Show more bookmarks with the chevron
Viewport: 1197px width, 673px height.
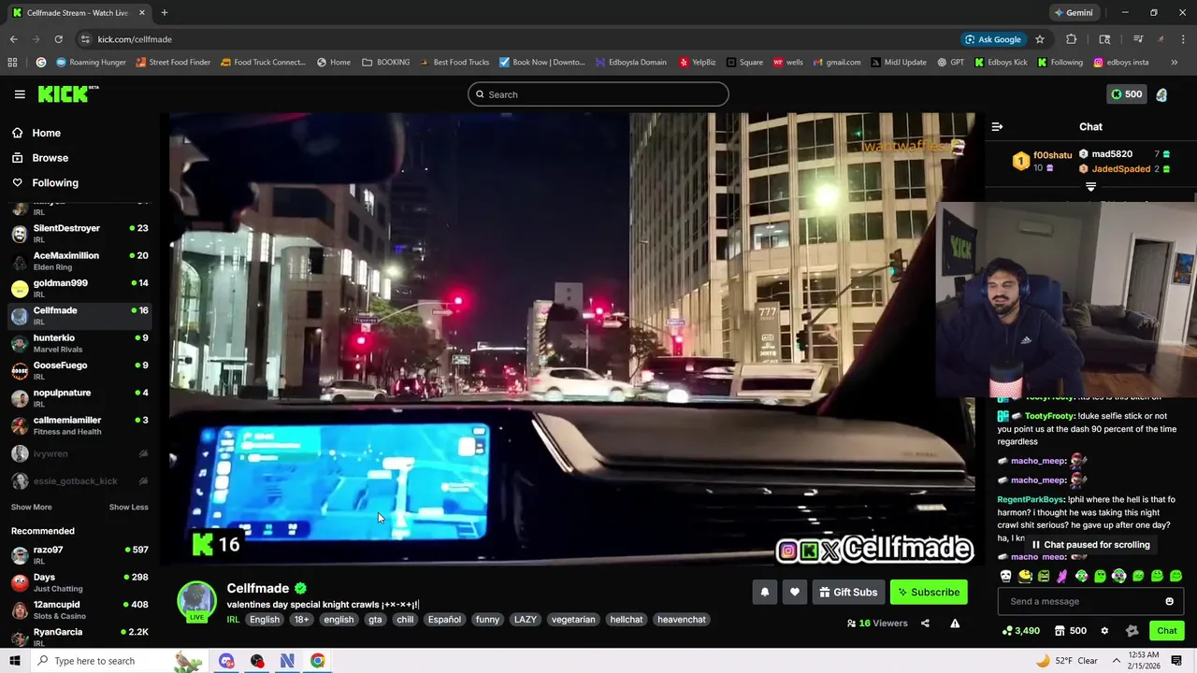coord(1174,63)
